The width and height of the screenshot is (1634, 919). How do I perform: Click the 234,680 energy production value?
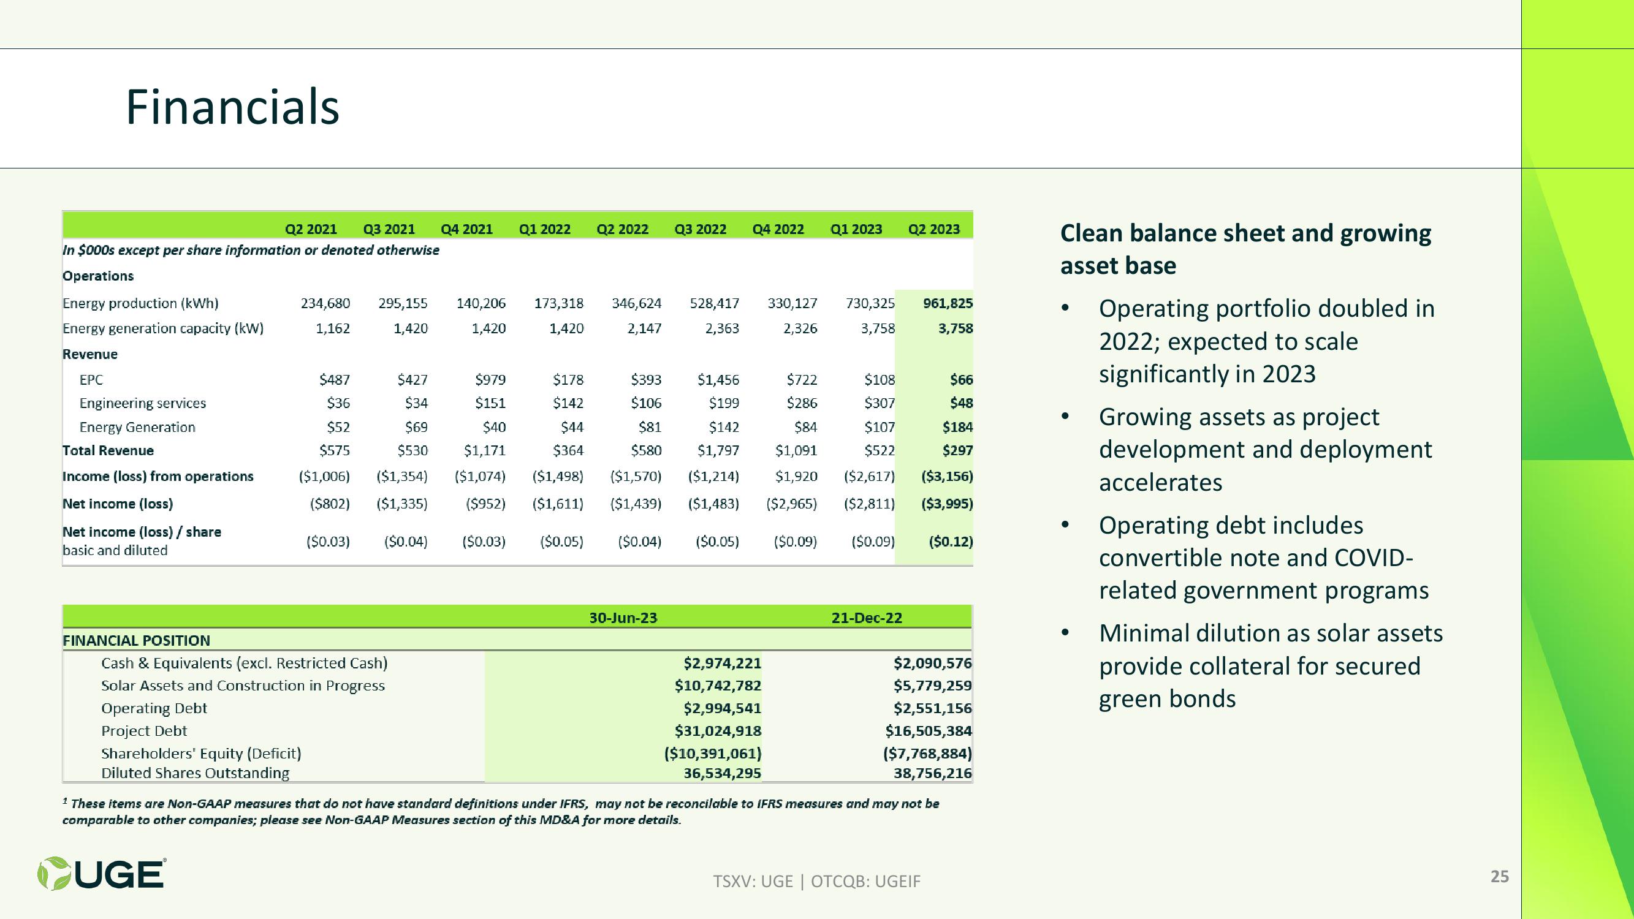tap(325, 303)
